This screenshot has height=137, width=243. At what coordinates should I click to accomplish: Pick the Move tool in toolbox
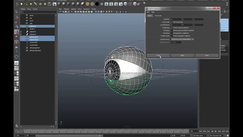(x=16, y=27)
